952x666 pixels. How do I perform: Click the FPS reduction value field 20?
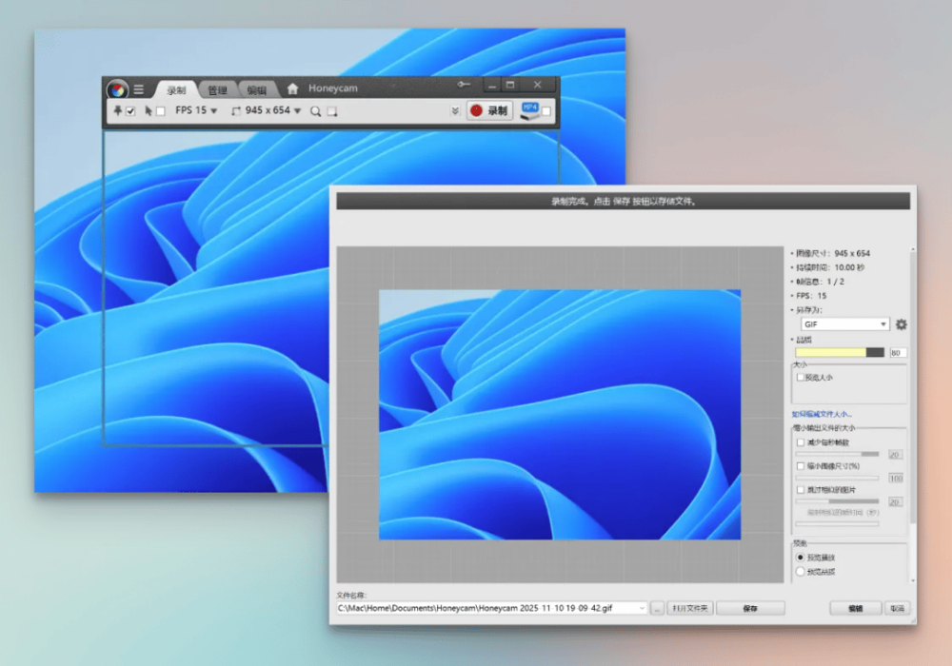tap(896, 455)
